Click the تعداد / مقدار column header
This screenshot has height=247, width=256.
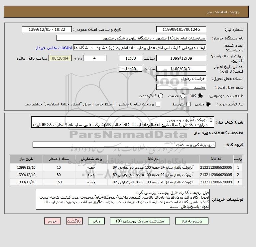59,159
